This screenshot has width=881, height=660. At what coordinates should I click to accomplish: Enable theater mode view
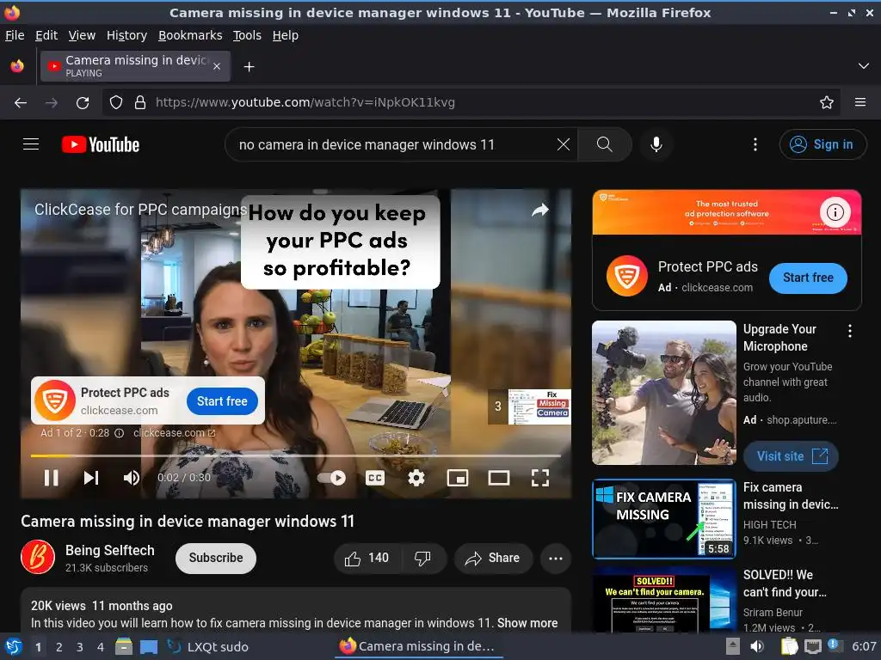coord(498,478)
